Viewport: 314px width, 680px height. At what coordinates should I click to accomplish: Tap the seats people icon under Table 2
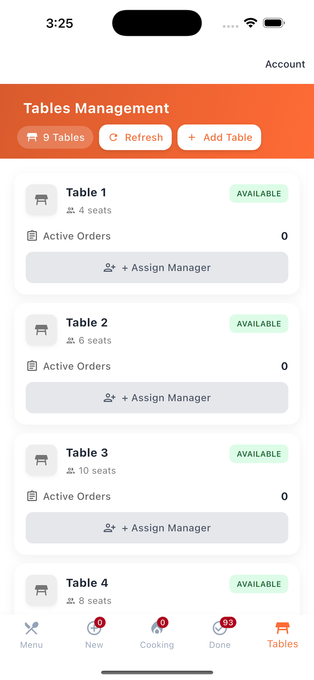(x=71, y=341)
